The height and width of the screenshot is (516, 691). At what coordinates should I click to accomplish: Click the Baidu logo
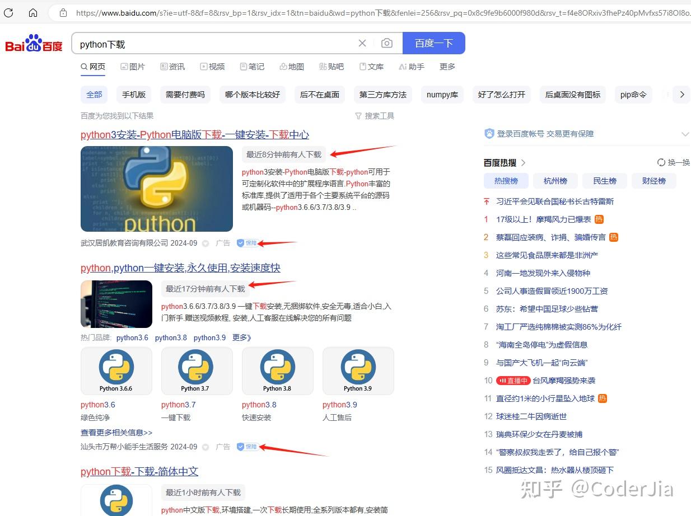(34, 43)
